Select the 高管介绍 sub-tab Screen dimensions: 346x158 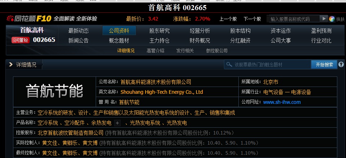point(155,51)
